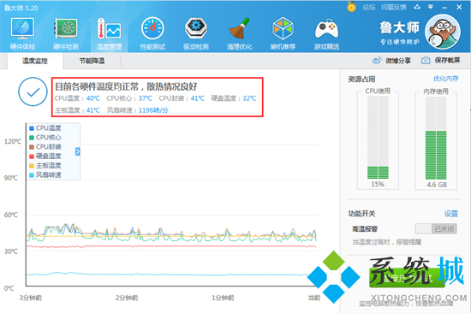Open the title bar dropdown menu
The width and height of the screenshot is (471, 313).
(x=431, y=7)
